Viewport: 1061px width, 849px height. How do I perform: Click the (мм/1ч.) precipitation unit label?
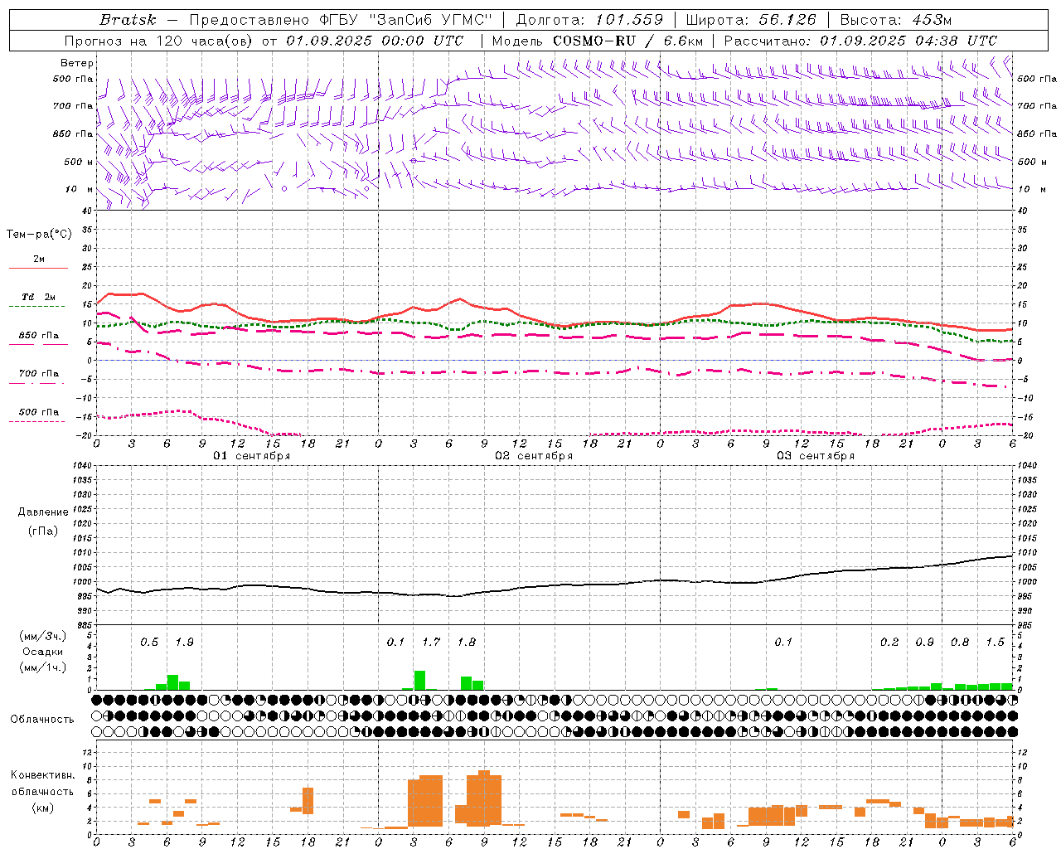point(42,667)
